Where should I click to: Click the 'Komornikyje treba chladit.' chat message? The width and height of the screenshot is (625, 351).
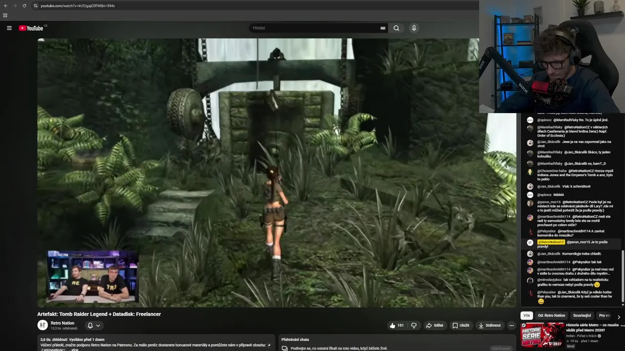pyautogui.click(x=582, y=253)
